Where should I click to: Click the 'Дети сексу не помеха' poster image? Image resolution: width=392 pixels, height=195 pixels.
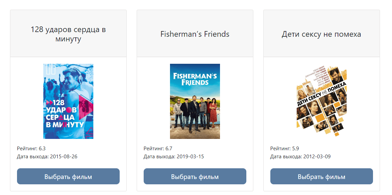tap(321, 101)
